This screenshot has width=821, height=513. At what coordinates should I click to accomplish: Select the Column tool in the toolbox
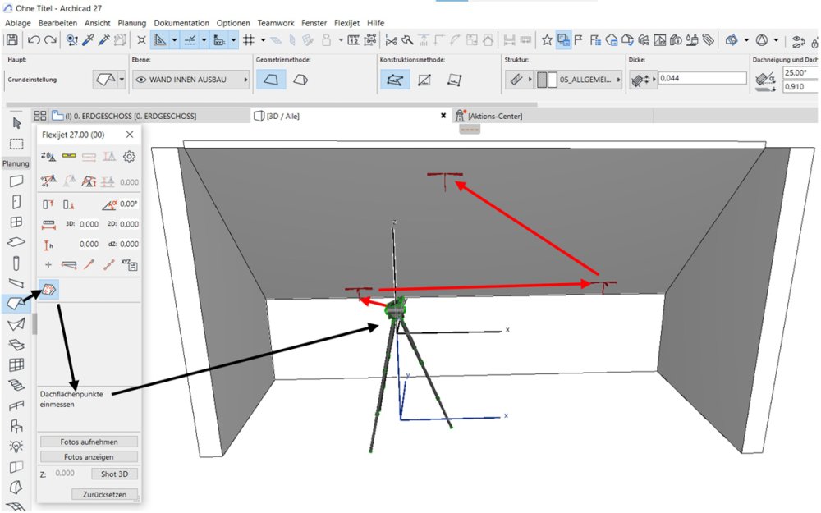[x=16, y=263]
